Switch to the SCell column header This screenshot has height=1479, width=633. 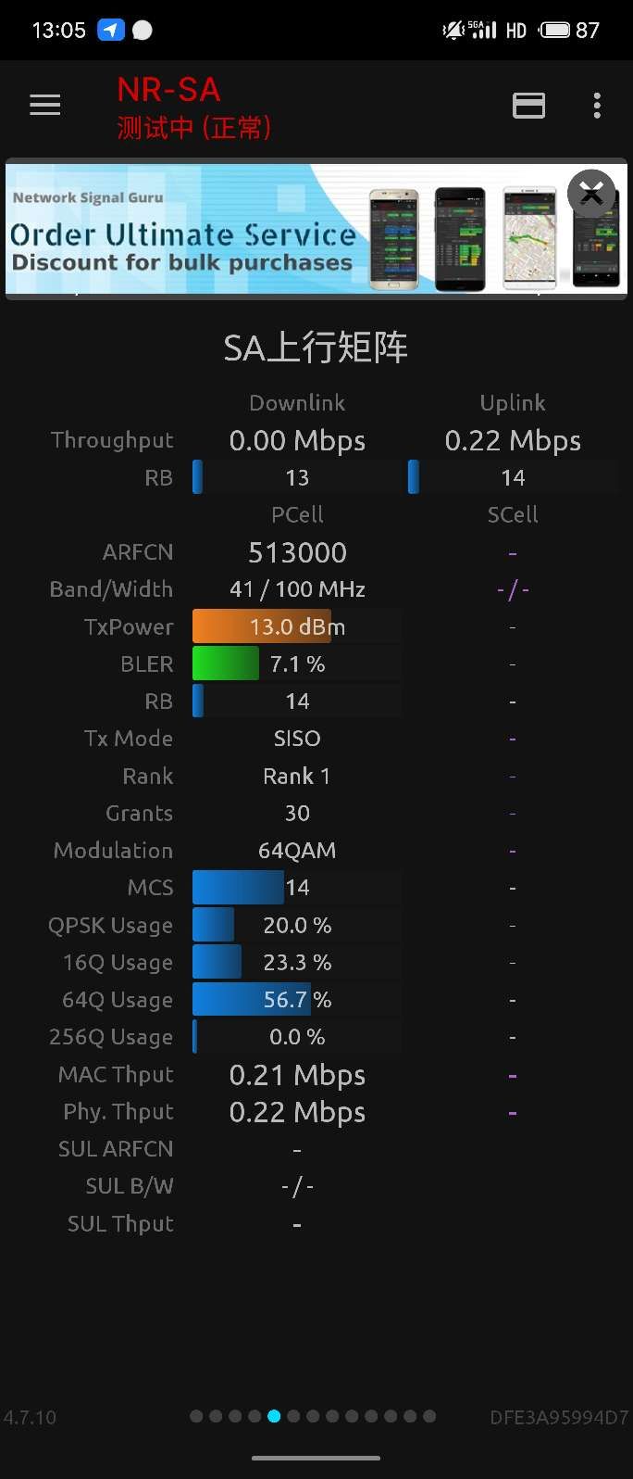(512, 513)
